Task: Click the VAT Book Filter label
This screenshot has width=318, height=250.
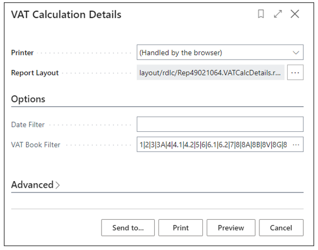Action: pyautogui.click(x=36, y=145)
